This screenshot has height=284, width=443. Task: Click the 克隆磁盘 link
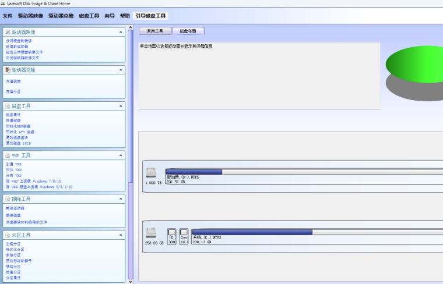point(13,81)
